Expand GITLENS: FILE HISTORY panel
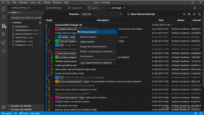 tap(26, 106)
